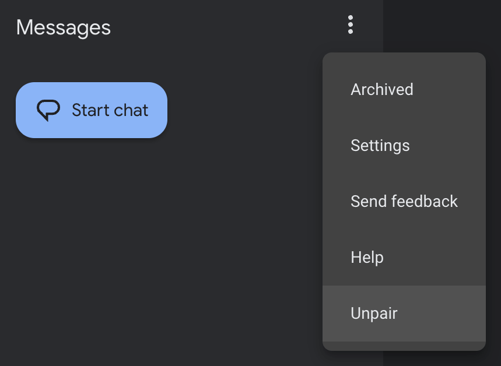
Task: Click the three-dot more options icon
Action: [x=350, y=25]
